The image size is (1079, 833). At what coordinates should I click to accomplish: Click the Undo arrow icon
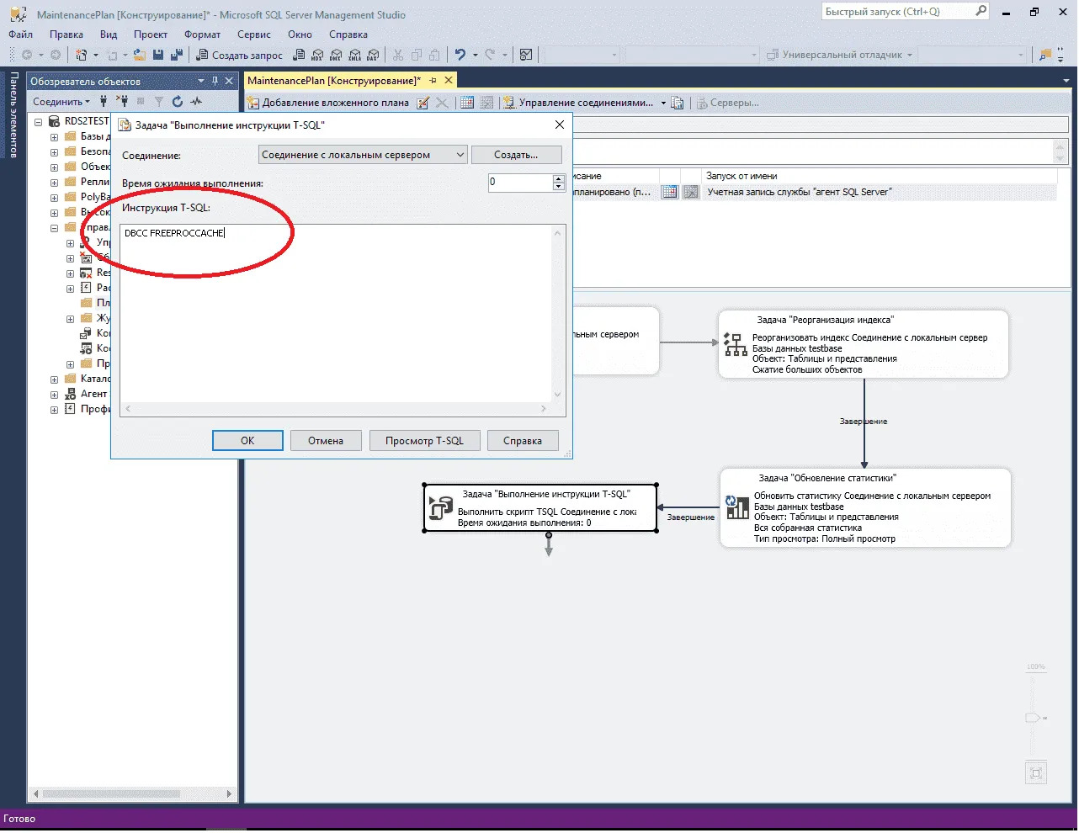(x=460, y=55)
